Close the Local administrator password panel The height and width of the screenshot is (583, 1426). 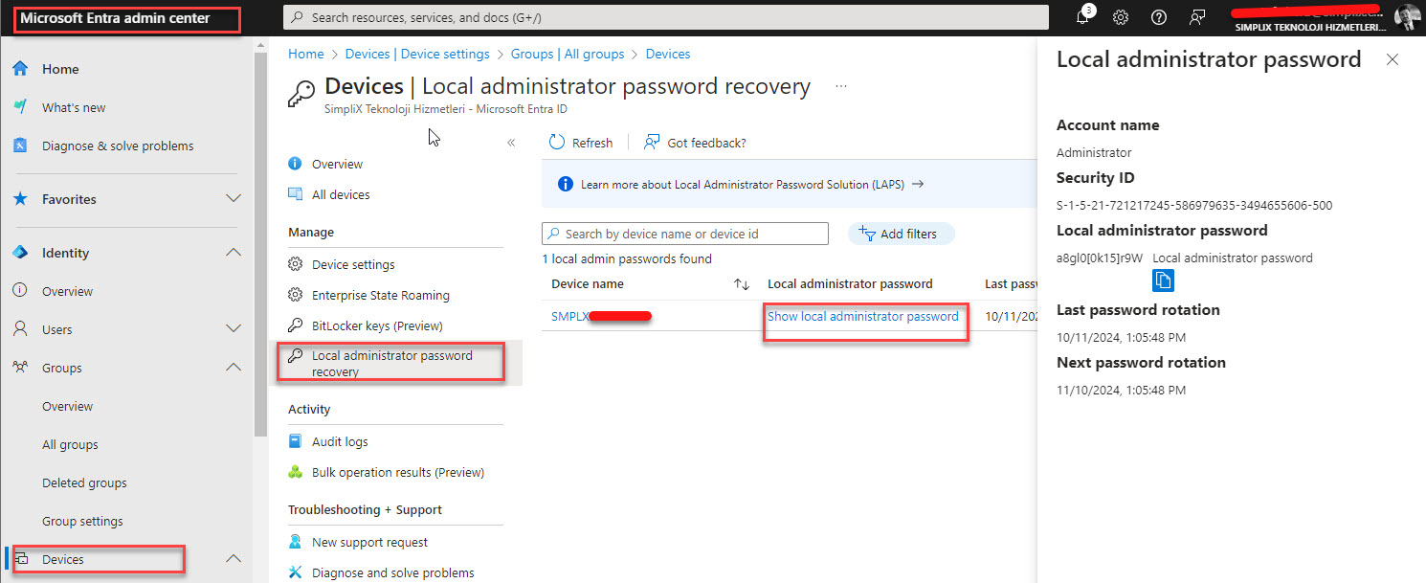coord(1393,59)
